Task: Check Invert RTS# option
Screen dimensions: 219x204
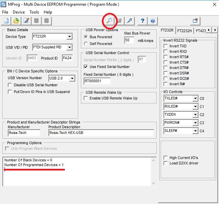Action: tap(166, 57)
